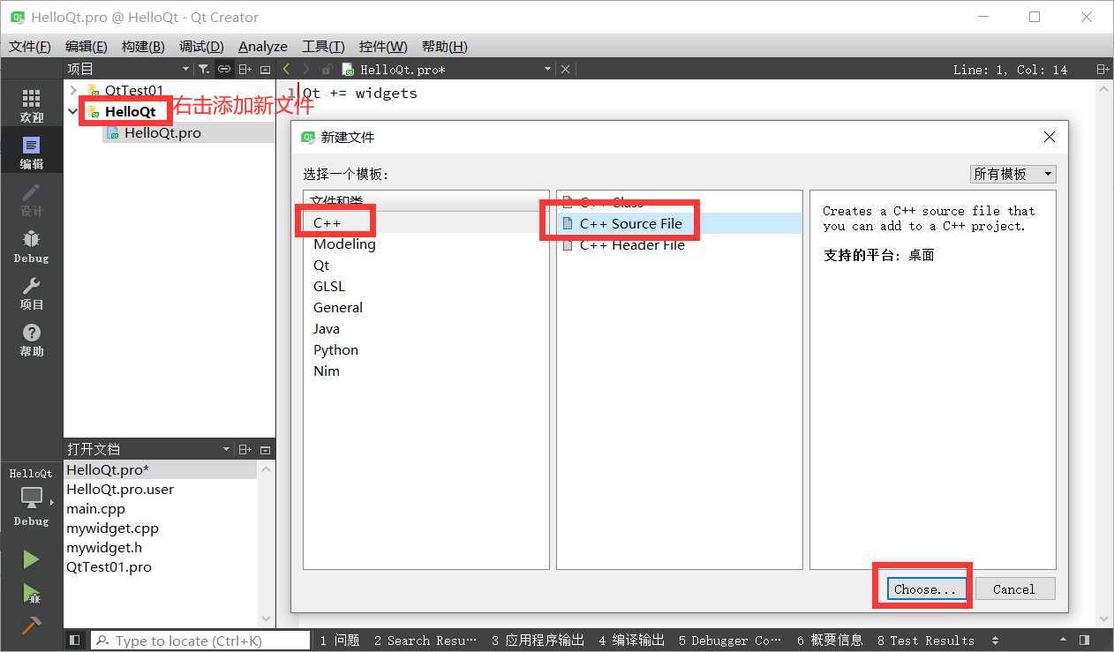This screenshot has width=1114, height=652.
Task: Build project with hammer icon
Action: coord(31,625)
